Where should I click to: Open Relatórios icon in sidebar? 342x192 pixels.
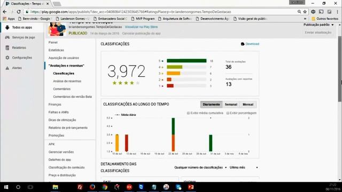click(7, 47)
